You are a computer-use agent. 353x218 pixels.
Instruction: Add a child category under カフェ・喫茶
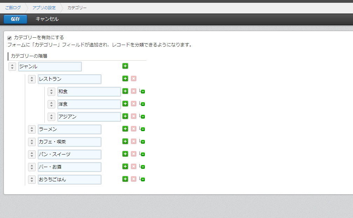tap(142, 142)
